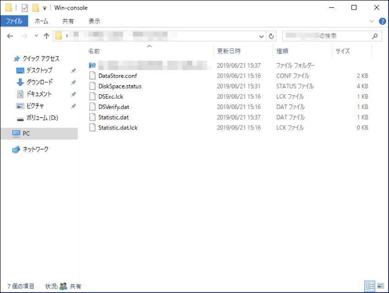Click the properties checkmark icon in title bar
The width and height of the screenshot is (389, 293).
(x=25, y=8)
